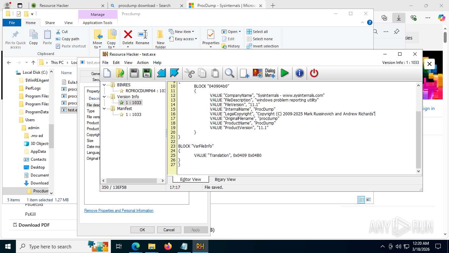Open the Resource Hacker File menu
Image resolution: width=449 pixels, height=253 pixels.
coord(105,62)
